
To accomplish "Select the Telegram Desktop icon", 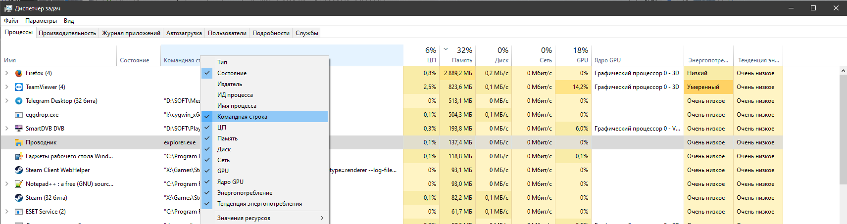I will [x=19, y=101].
